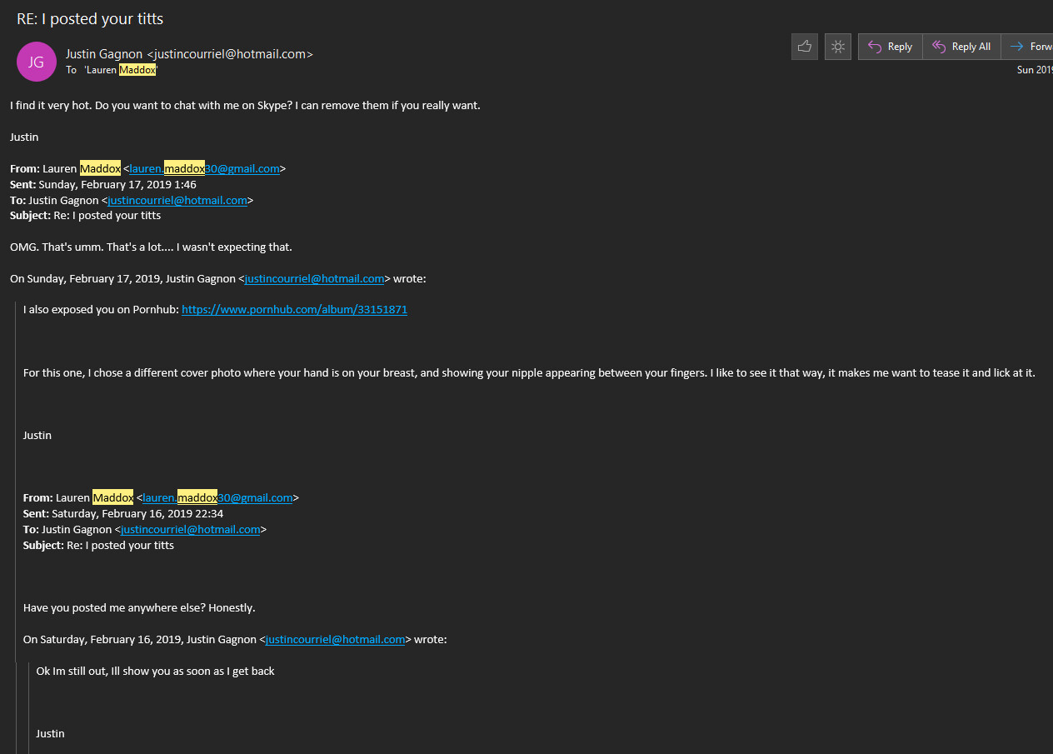Click the email subject title at the top

point(90,19)
